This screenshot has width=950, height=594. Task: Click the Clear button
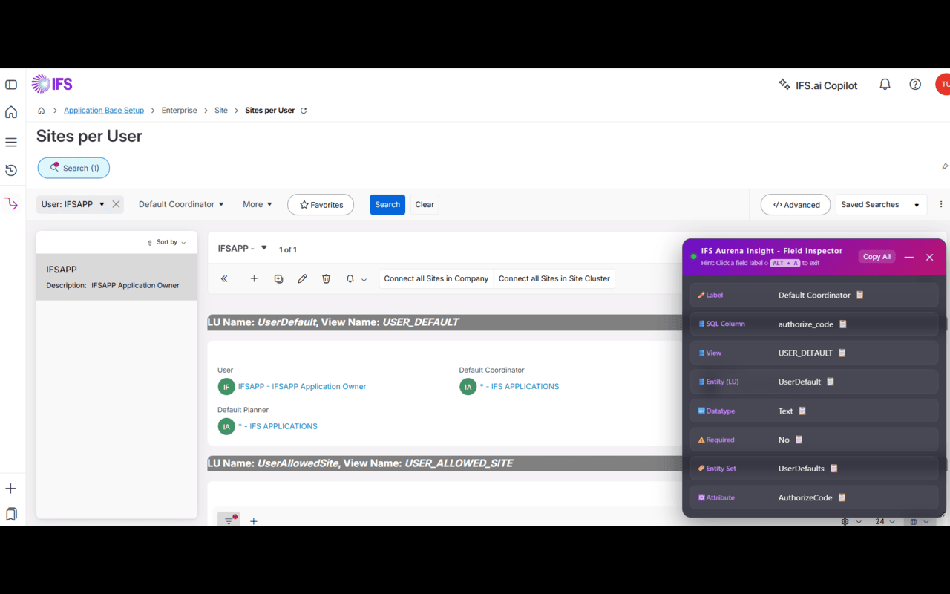click(x=425, y=205)
